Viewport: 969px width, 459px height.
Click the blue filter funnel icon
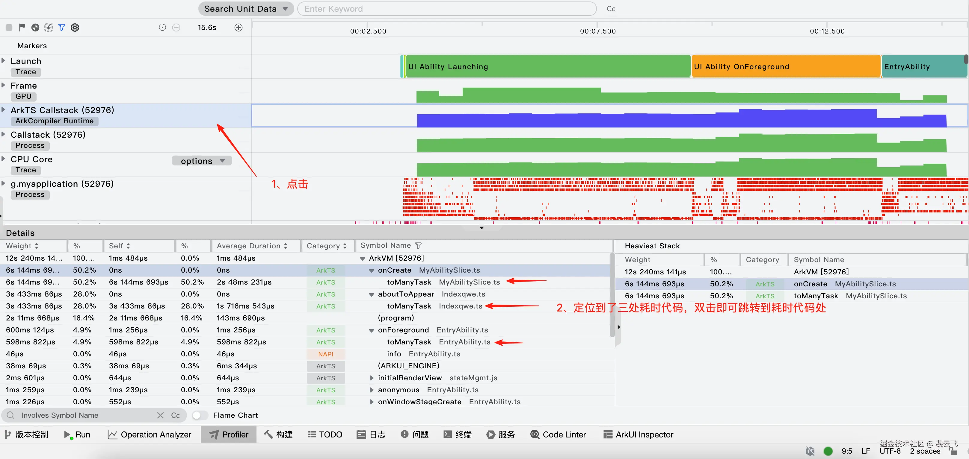(x=62, y=28)
